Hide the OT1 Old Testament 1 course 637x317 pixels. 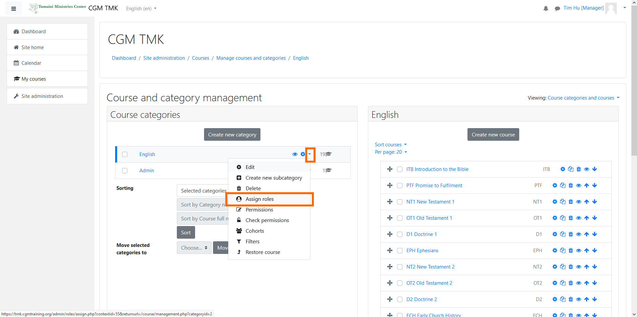click(x=579, y=218)
